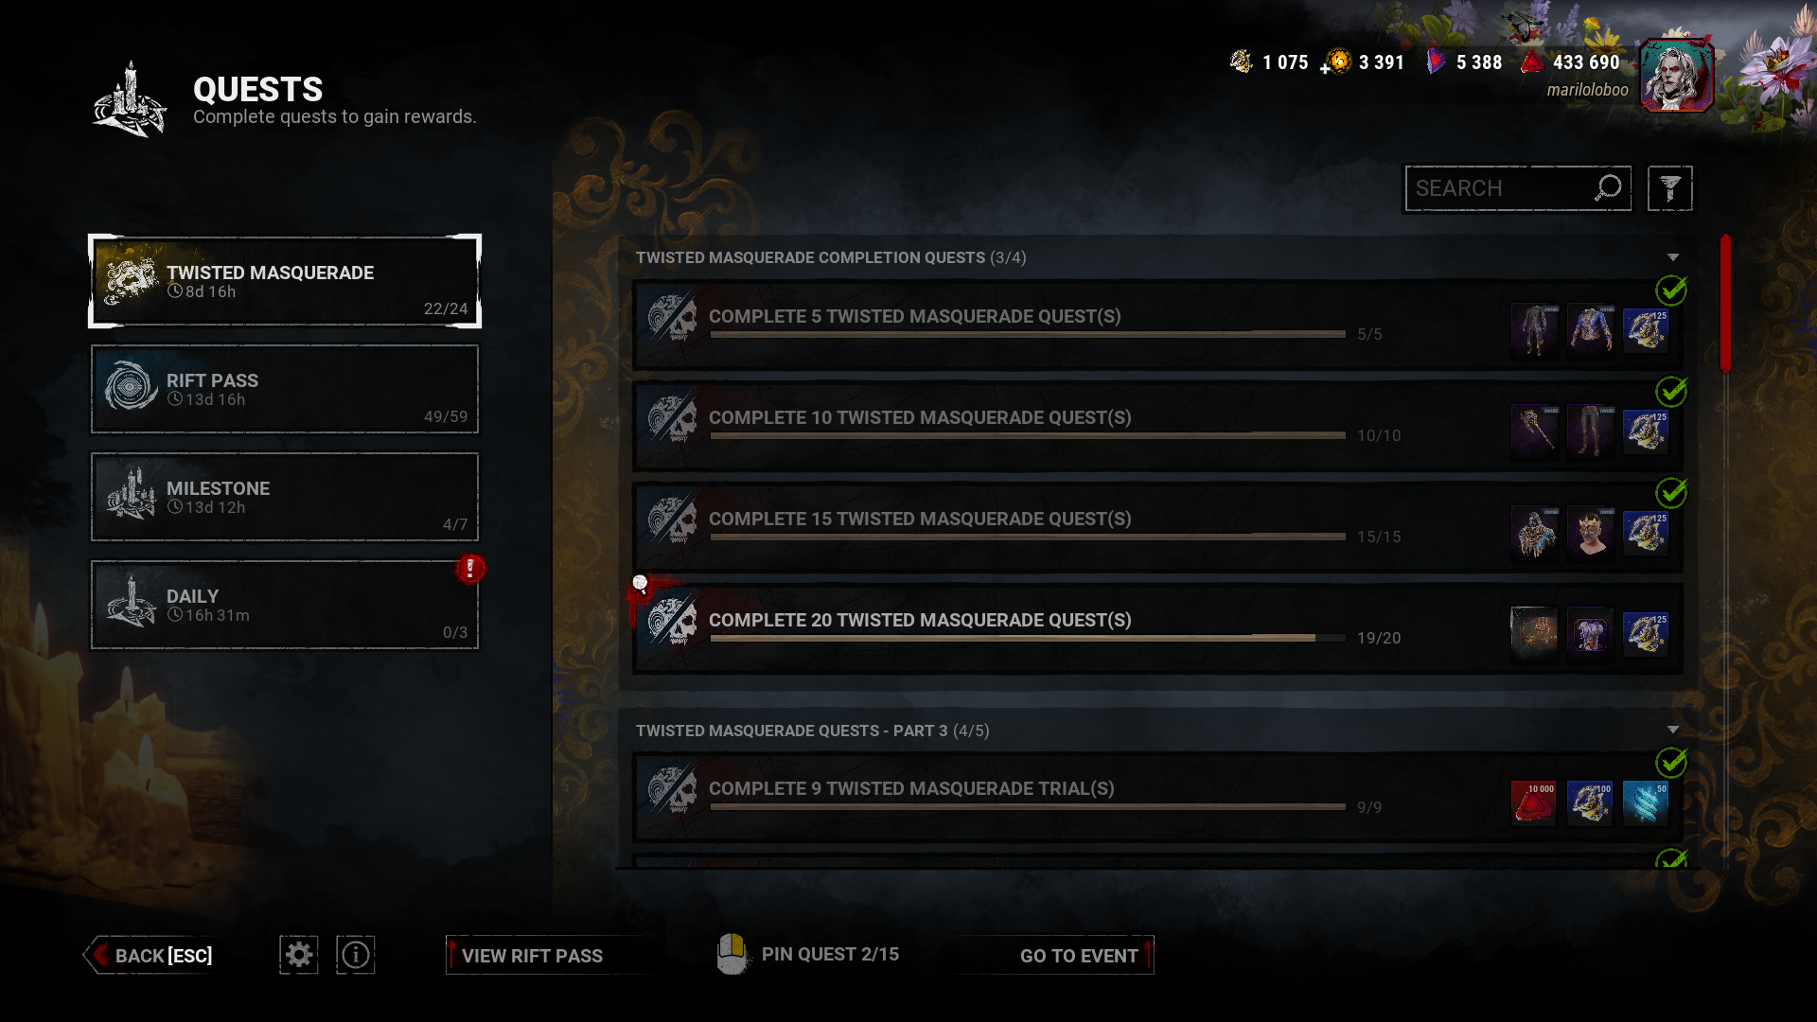This screenshot has width=1817, height=1022.
Task: Open the info icon at bottom
Action: point(356,955)
